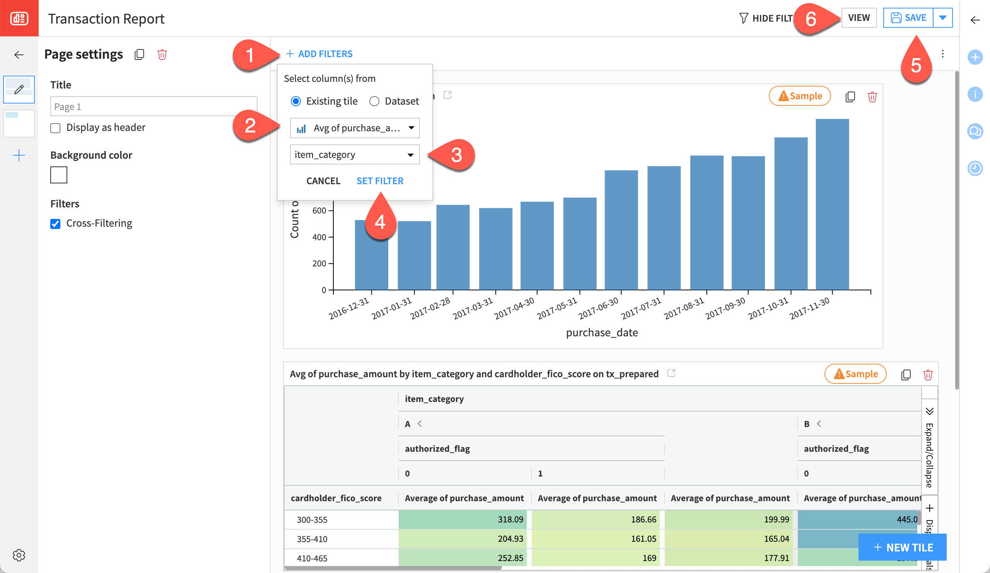Open pivot table tile source link icon
This screenshot has height=573, width=990.
pyautogui.click(x=671, y=373)
